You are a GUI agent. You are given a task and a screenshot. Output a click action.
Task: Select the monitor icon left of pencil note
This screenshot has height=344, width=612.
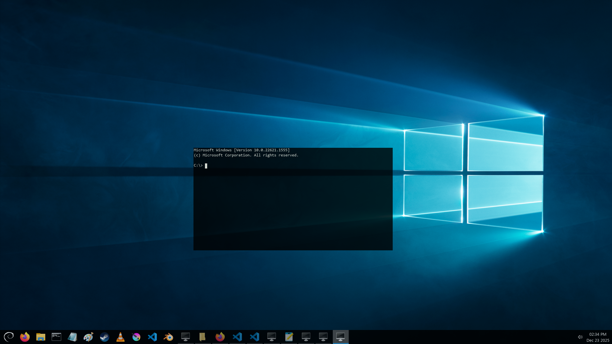pos(272,337)
